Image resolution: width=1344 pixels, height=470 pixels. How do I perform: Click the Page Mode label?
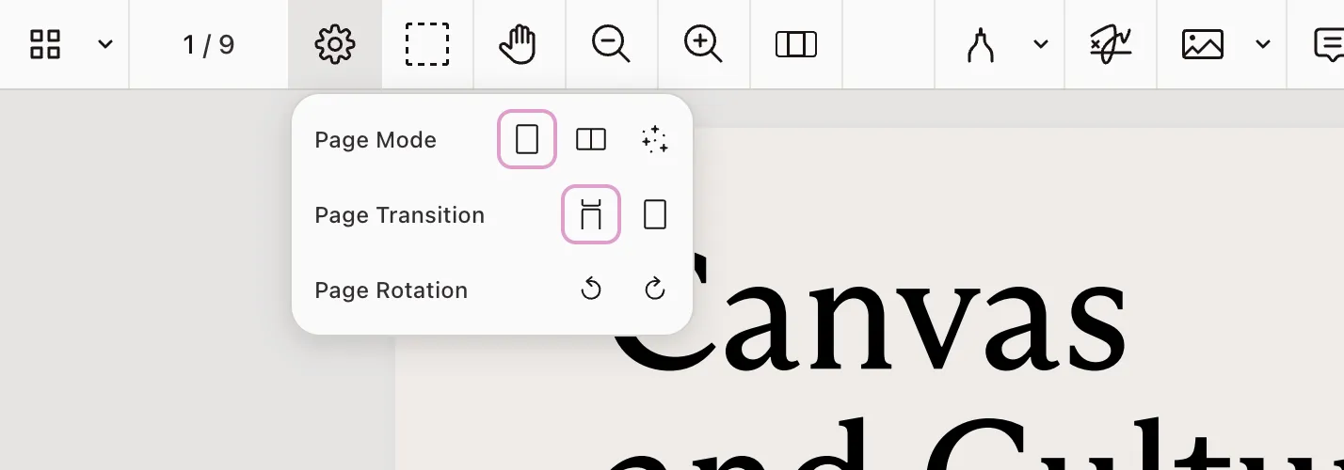pyautogui.click(x=376, y=140)
